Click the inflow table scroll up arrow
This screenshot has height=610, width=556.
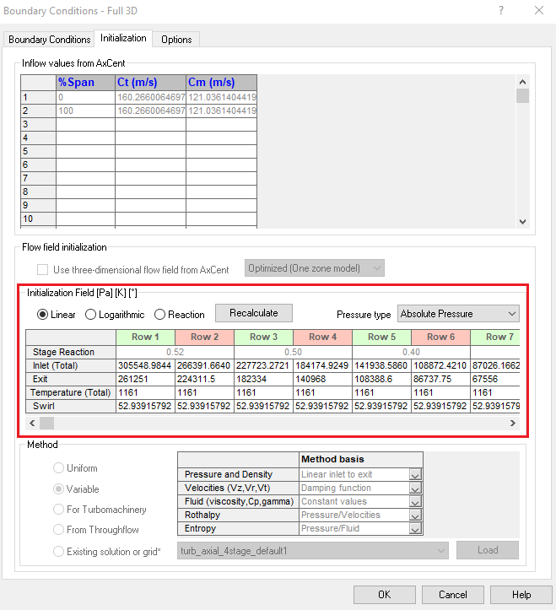(522, 82)
